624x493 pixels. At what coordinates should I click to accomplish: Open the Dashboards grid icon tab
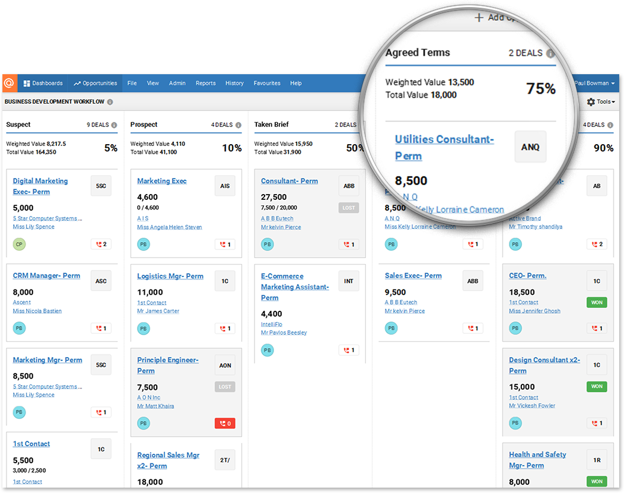(43, 83)
